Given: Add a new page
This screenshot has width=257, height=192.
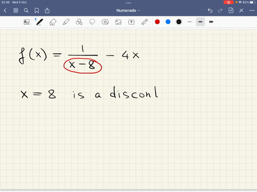Looking at the screenshot, I should pos(231,10).
